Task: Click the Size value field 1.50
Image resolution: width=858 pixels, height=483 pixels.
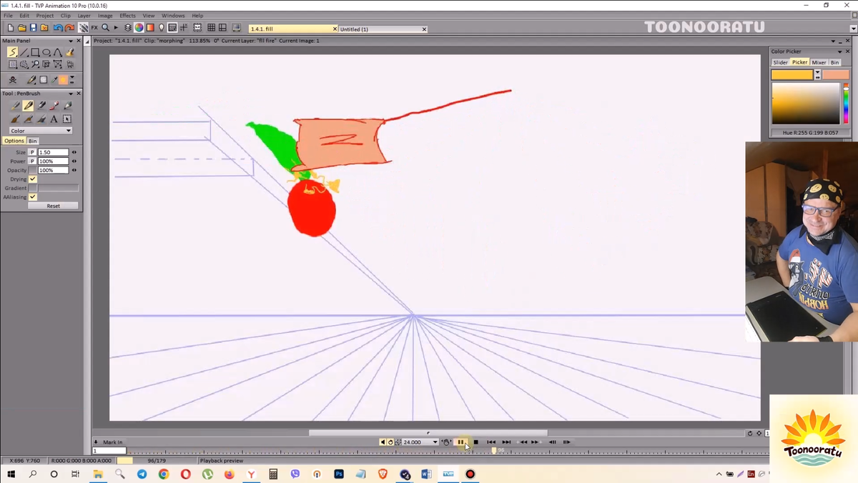Action: tap(53, 152)
